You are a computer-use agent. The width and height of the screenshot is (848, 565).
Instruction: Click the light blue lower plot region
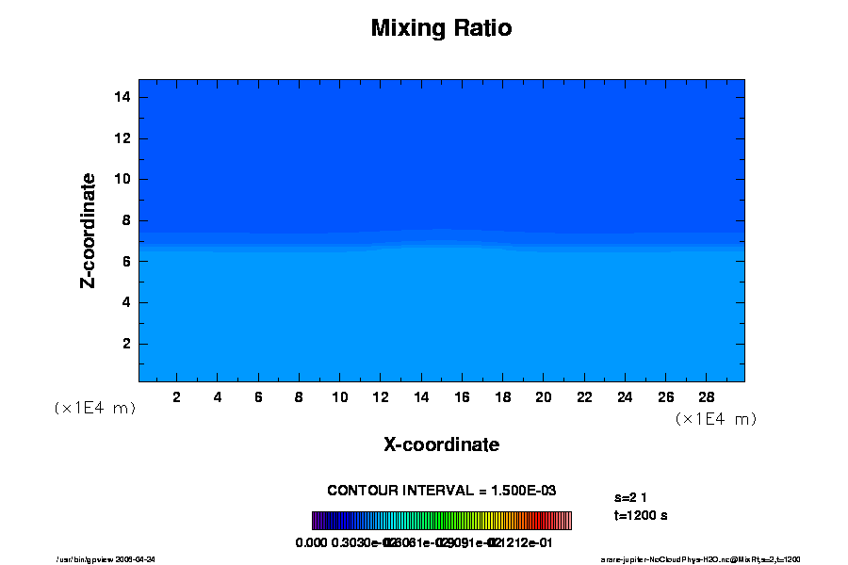(441, 320)
